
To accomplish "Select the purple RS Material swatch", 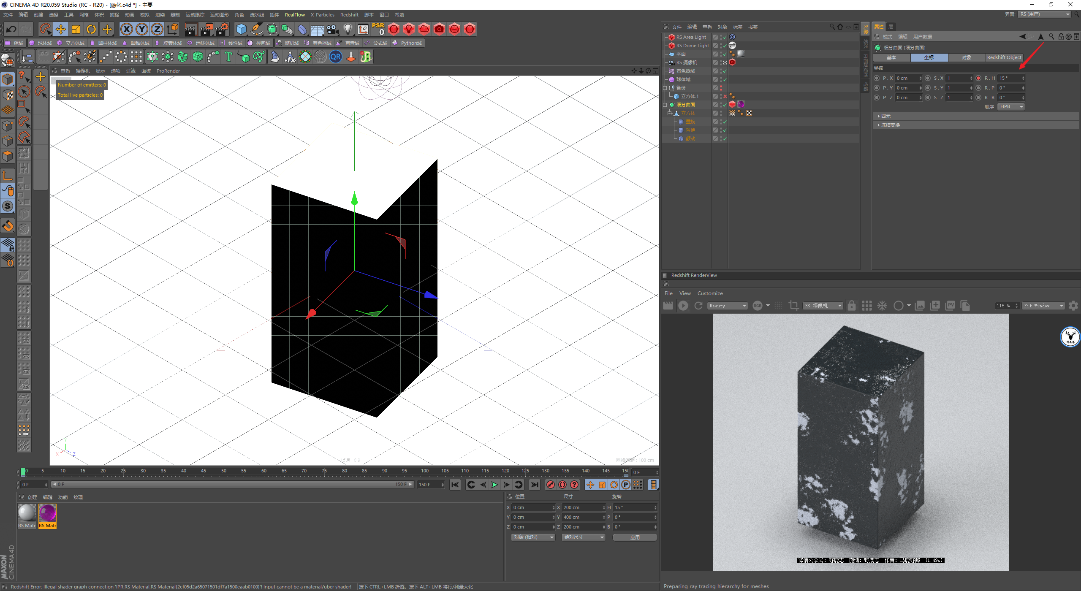I will tap(47, 512).
